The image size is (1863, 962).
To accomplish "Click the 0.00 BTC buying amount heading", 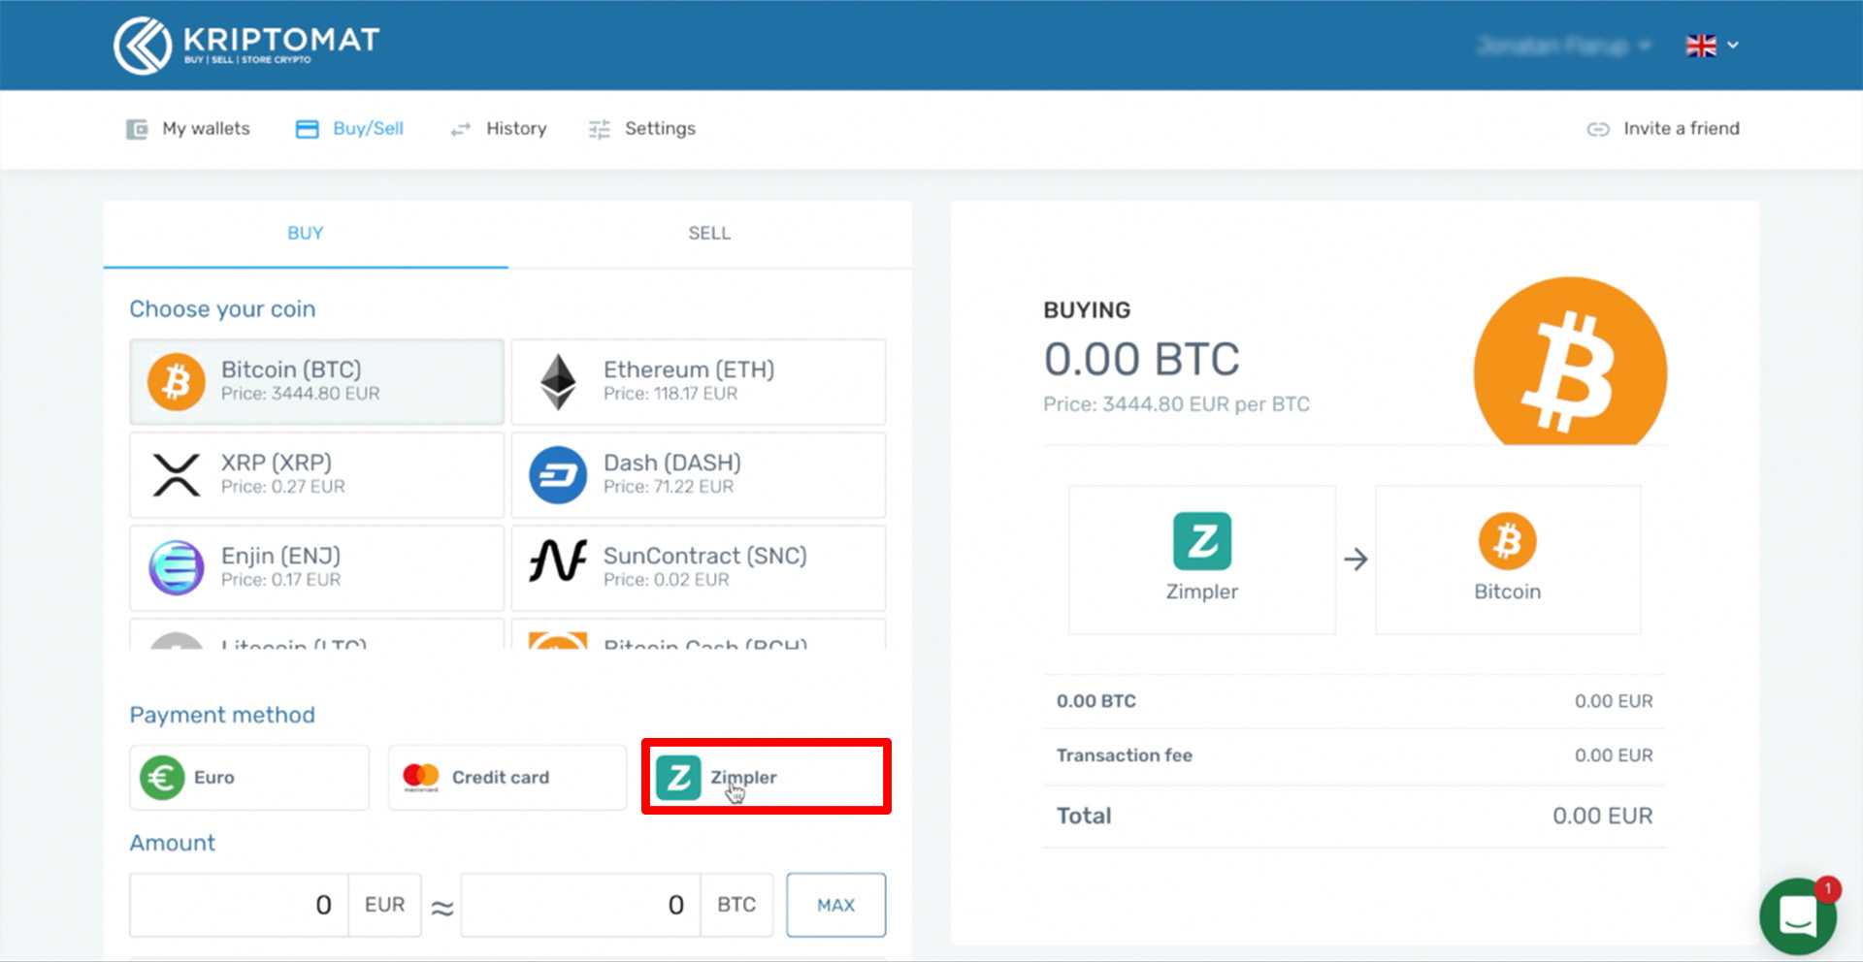I will 1142,360.
